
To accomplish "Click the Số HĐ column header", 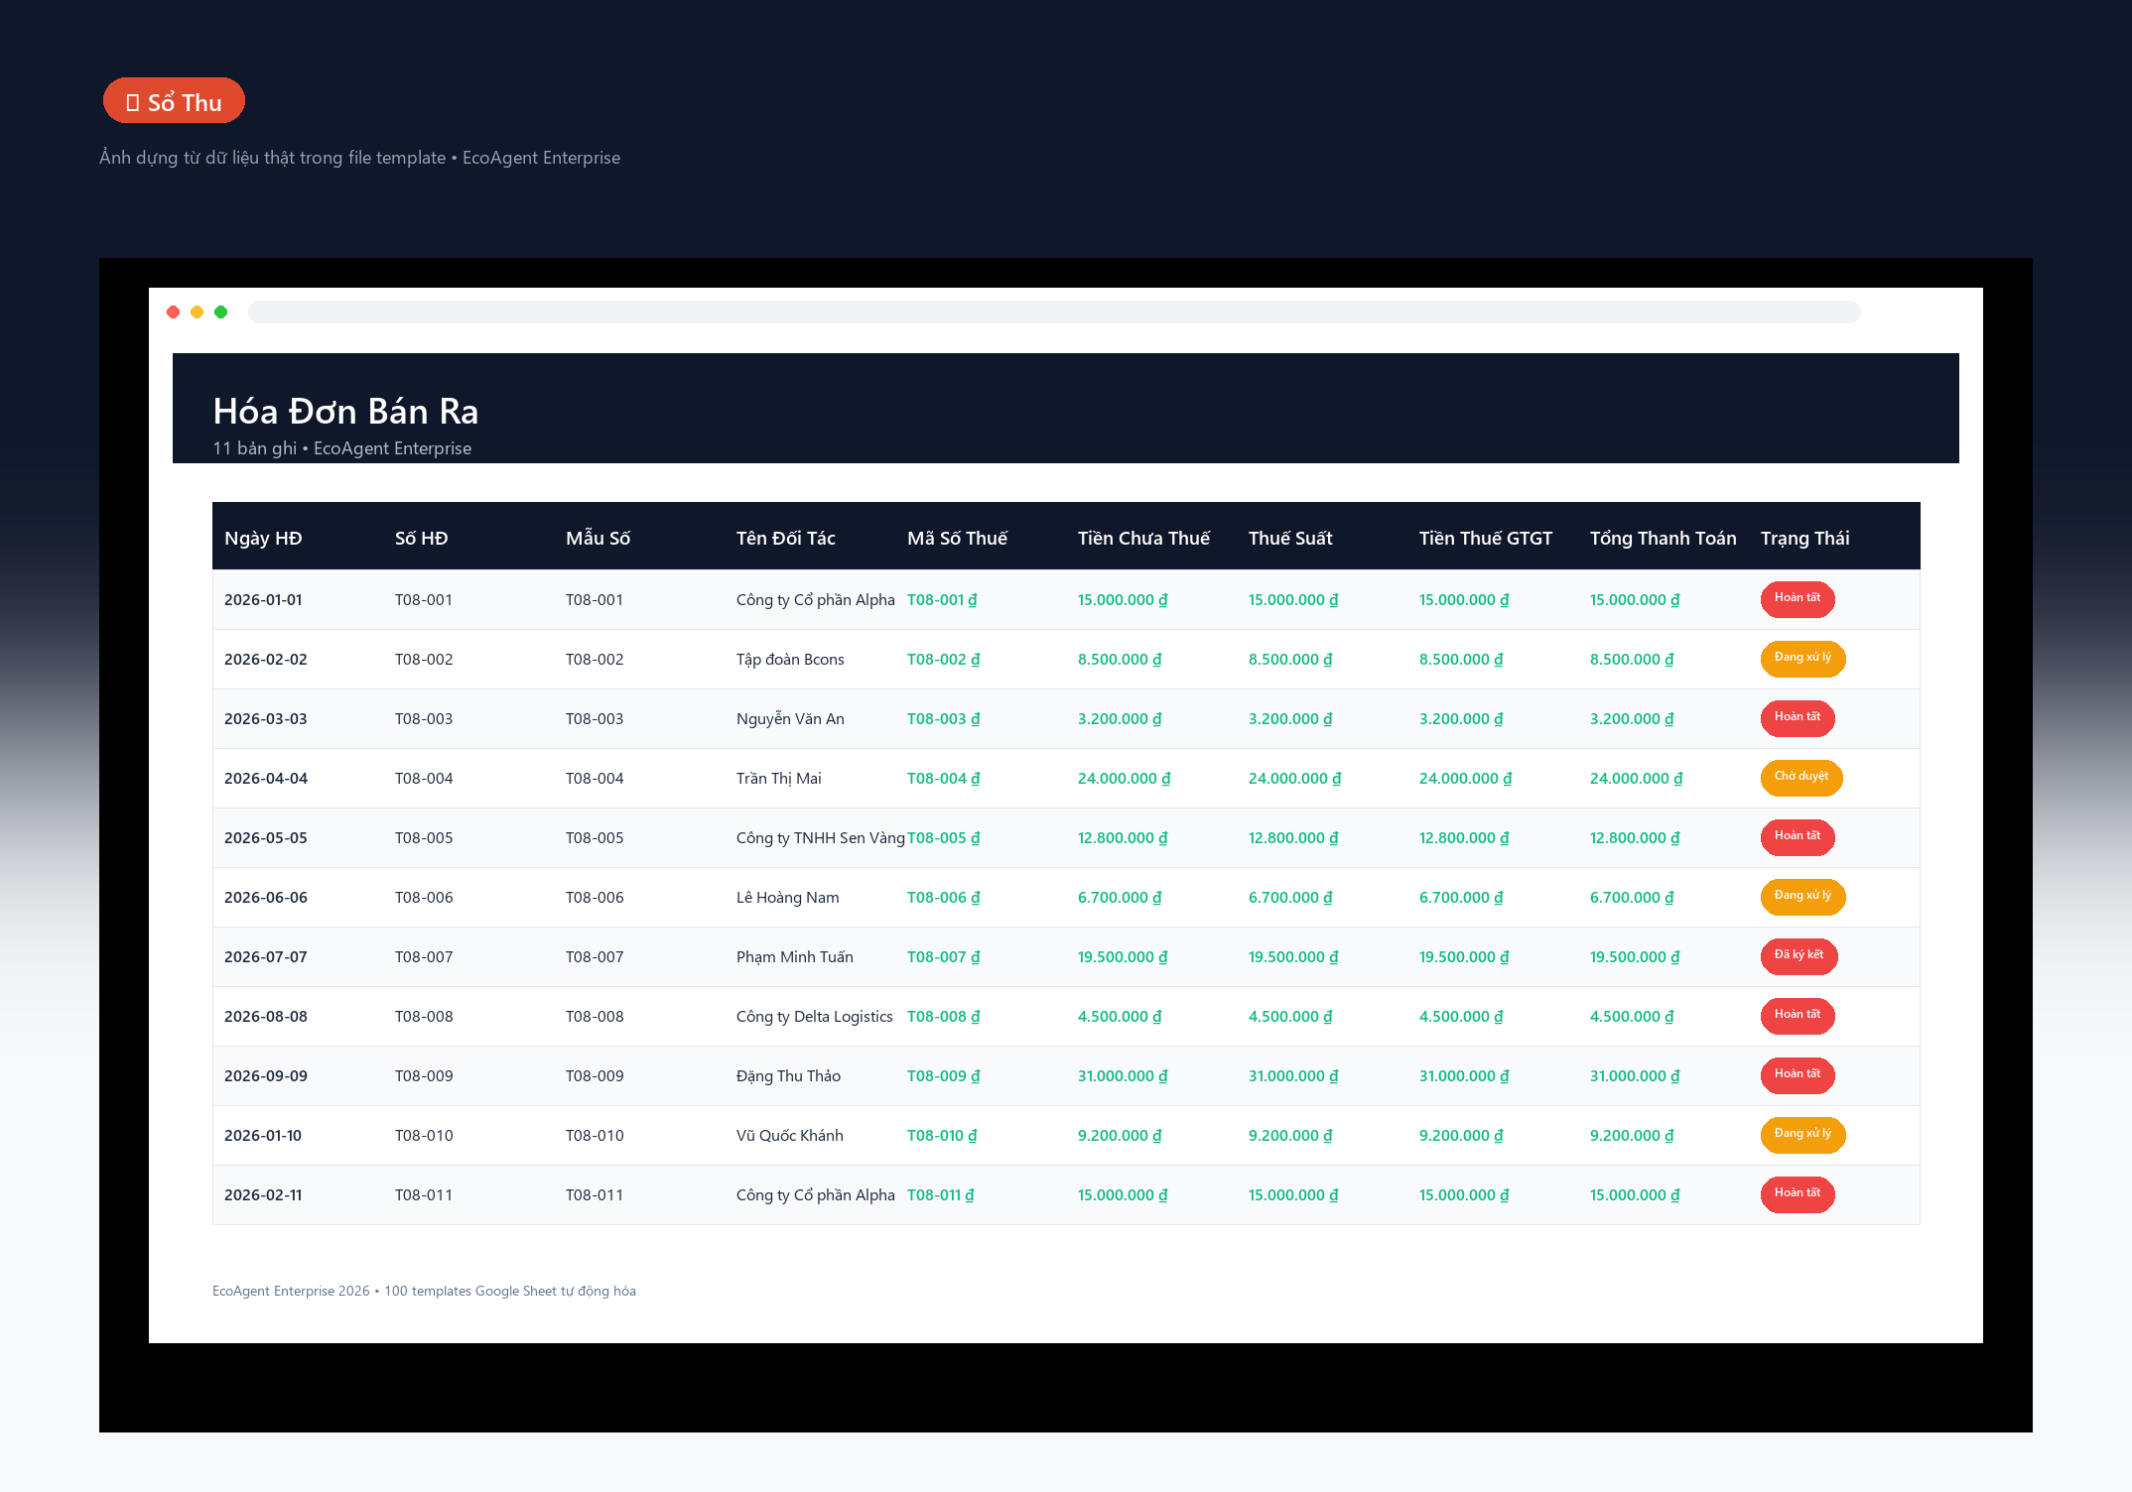I will coord(421,538).
